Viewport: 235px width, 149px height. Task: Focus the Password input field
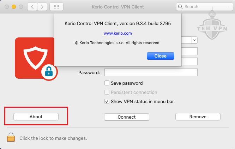coord(151,72)
